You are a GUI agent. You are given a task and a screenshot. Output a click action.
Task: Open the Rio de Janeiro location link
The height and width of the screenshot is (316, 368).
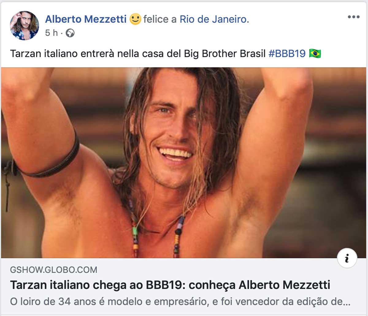[x=213, y=19]
